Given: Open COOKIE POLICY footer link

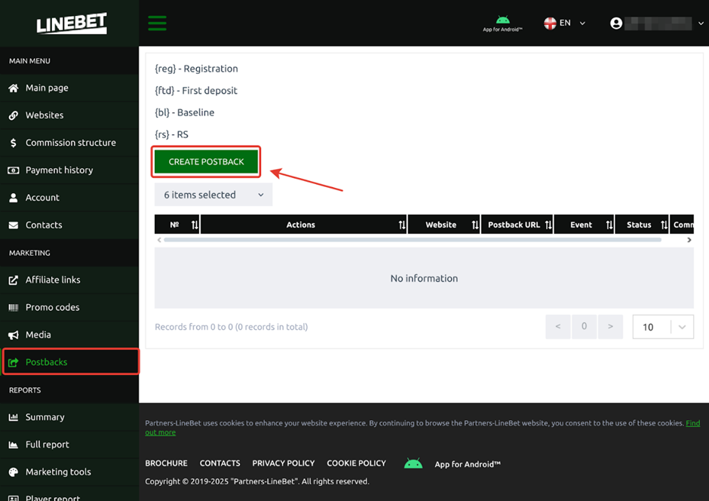Looking at the screenshot, I should 356,463.
